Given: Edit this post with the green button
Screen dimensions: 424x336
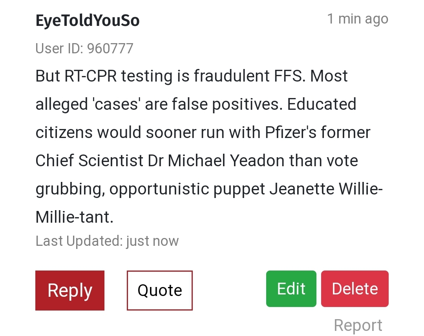Looking at the screenshot, I should click(x=291, y=289).
